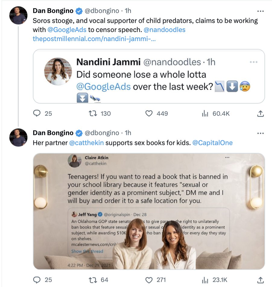Open the @GoogleAds mention in first tweet
Screen dimensions: 272x287
click(x=67, y=30)
